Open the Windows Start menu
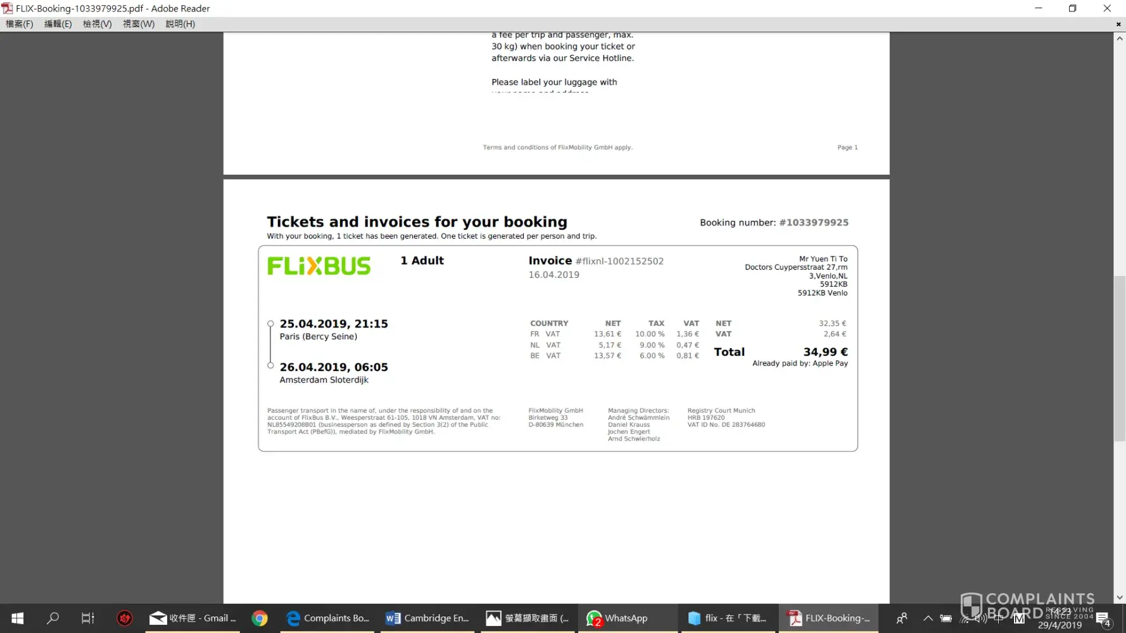Image resolution: width=1126 pixels, height=633 pixels. 18,618
